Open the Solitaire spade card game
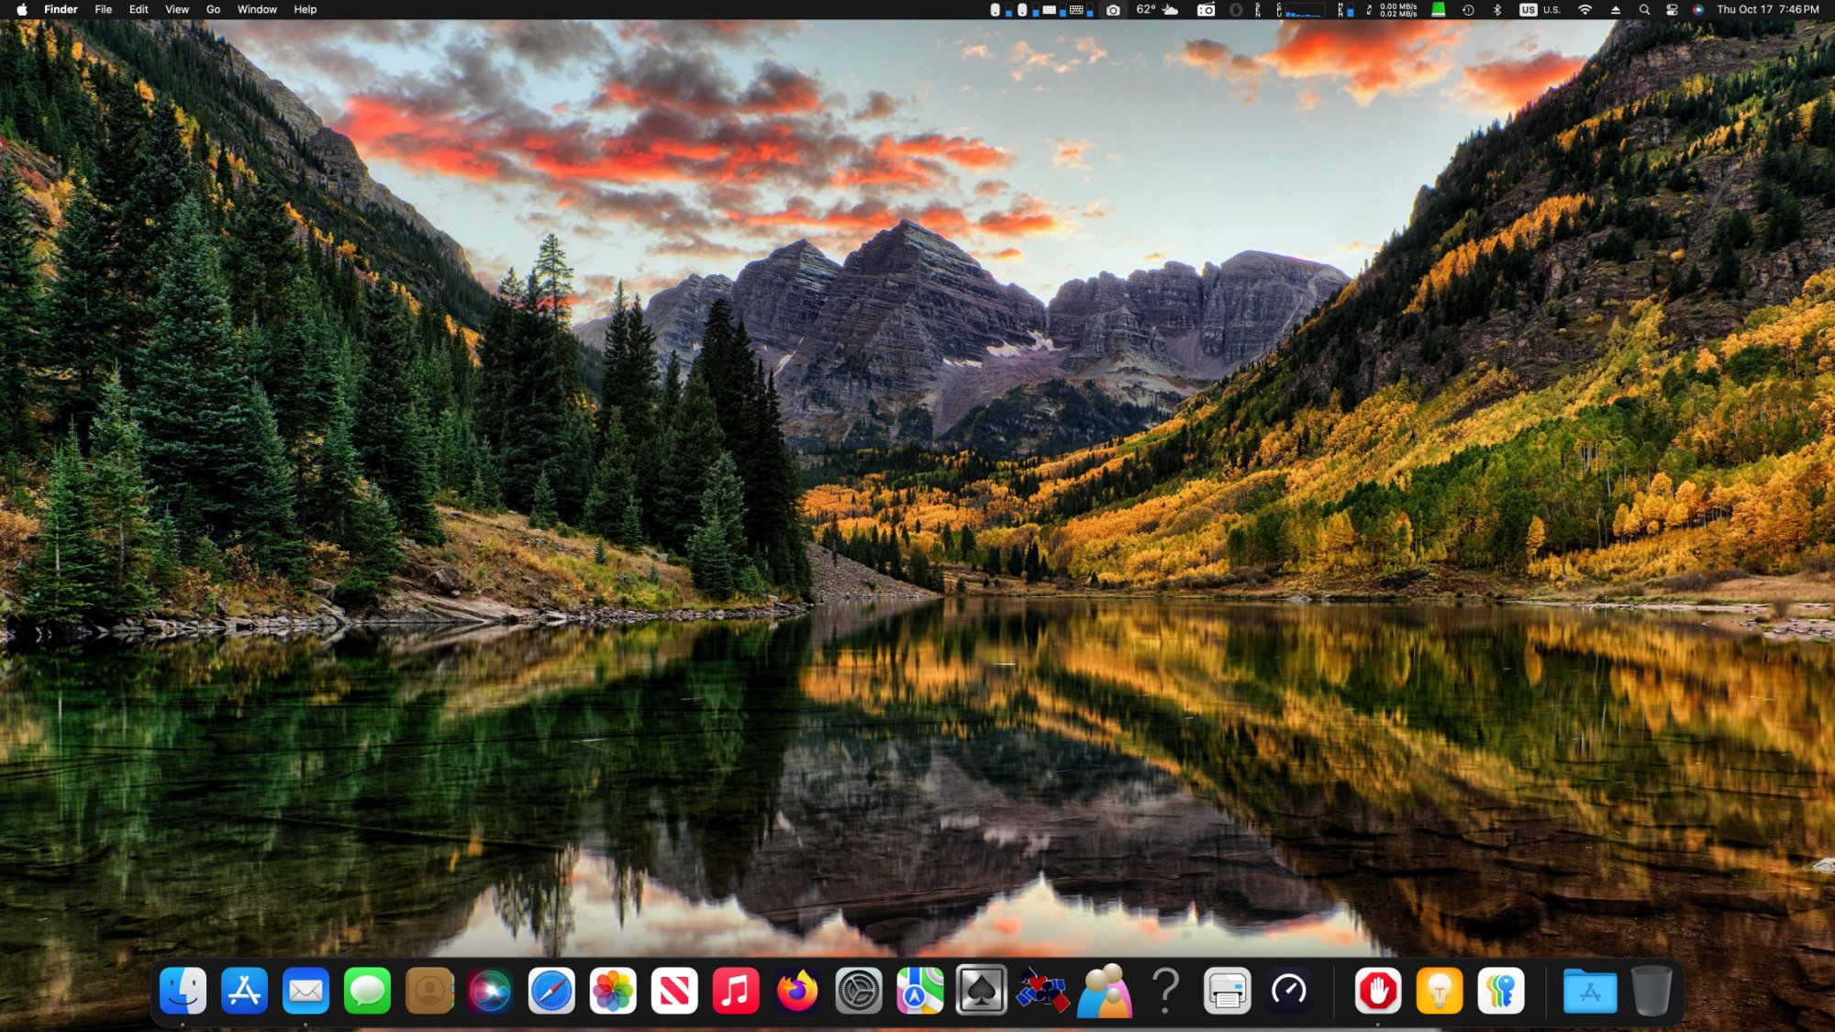 981,991
